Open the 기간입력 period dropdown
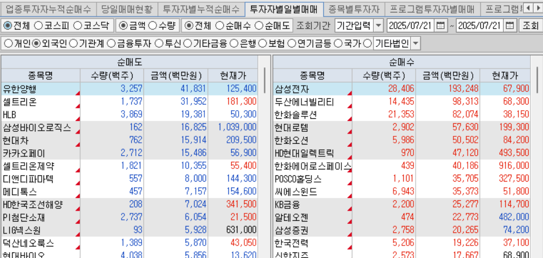The width and height of the screenshot is (543, 258). pyautogui.click(x=379, y=26)
